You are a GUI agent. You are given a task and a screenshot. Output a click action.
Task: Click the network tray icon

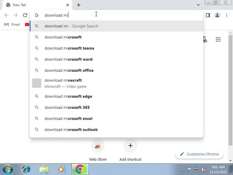pos(197,169)
